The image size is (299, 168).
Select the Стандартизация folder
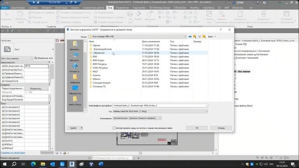148,83
